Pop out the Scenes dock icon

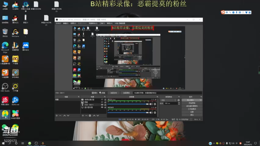pos(79,97)
